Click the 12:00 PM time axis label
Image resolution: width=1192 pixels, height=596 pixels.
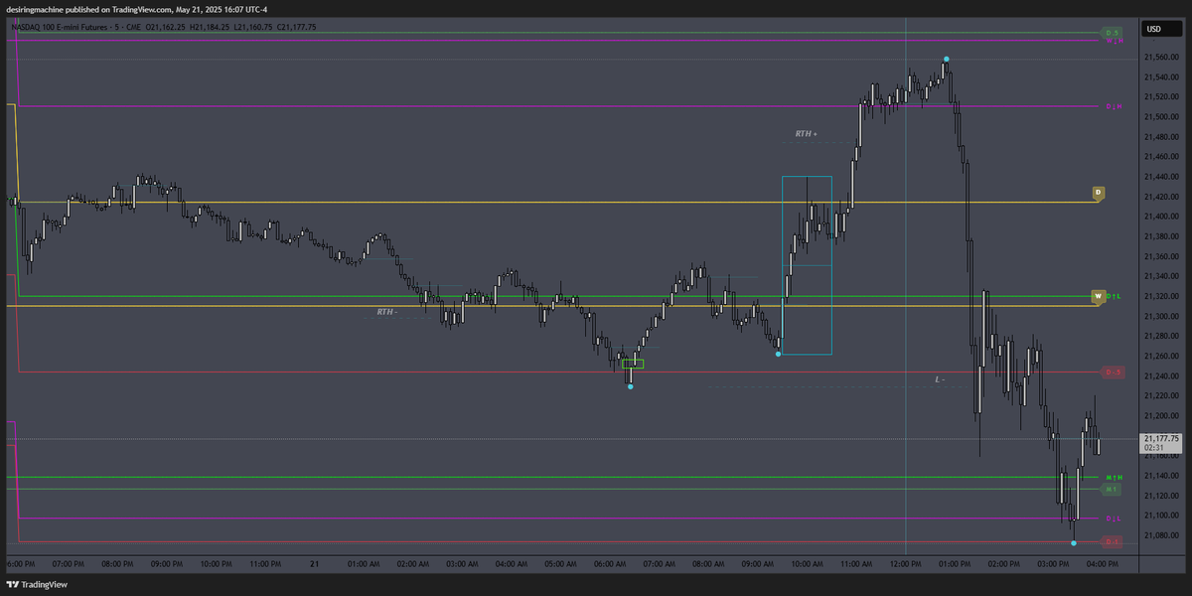click(906, 564)
